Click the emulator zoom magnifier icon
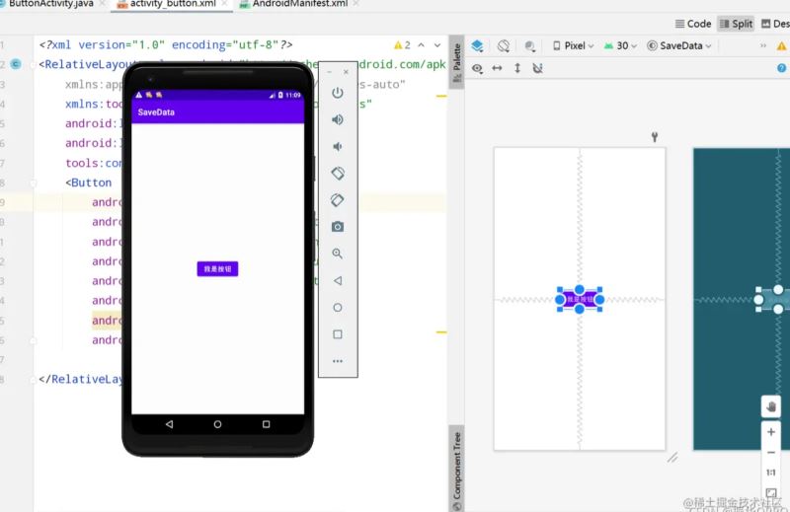 338,254
